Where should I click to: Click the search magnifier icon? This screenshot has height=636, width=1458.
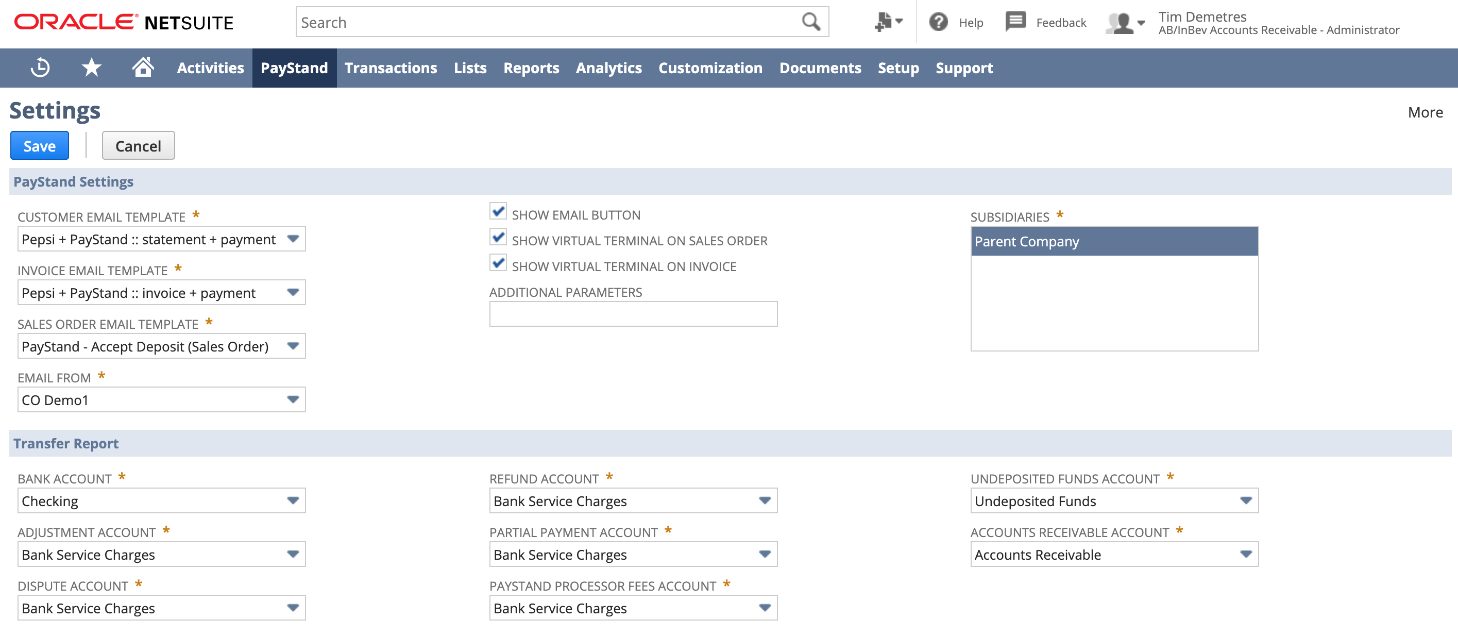coord(810,22)
